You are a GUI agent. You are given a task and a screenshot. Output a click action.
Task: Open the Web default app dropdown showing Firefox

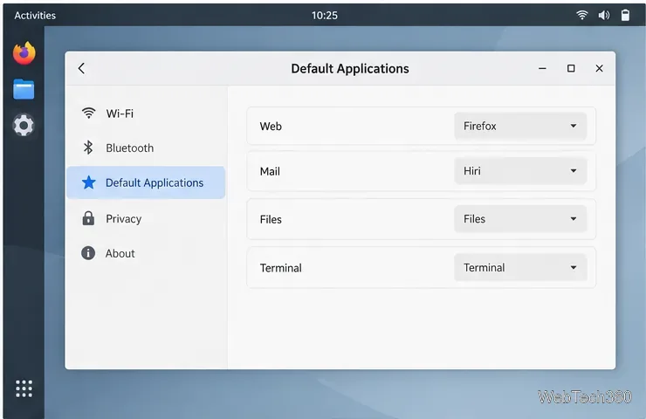coord(520,126)
